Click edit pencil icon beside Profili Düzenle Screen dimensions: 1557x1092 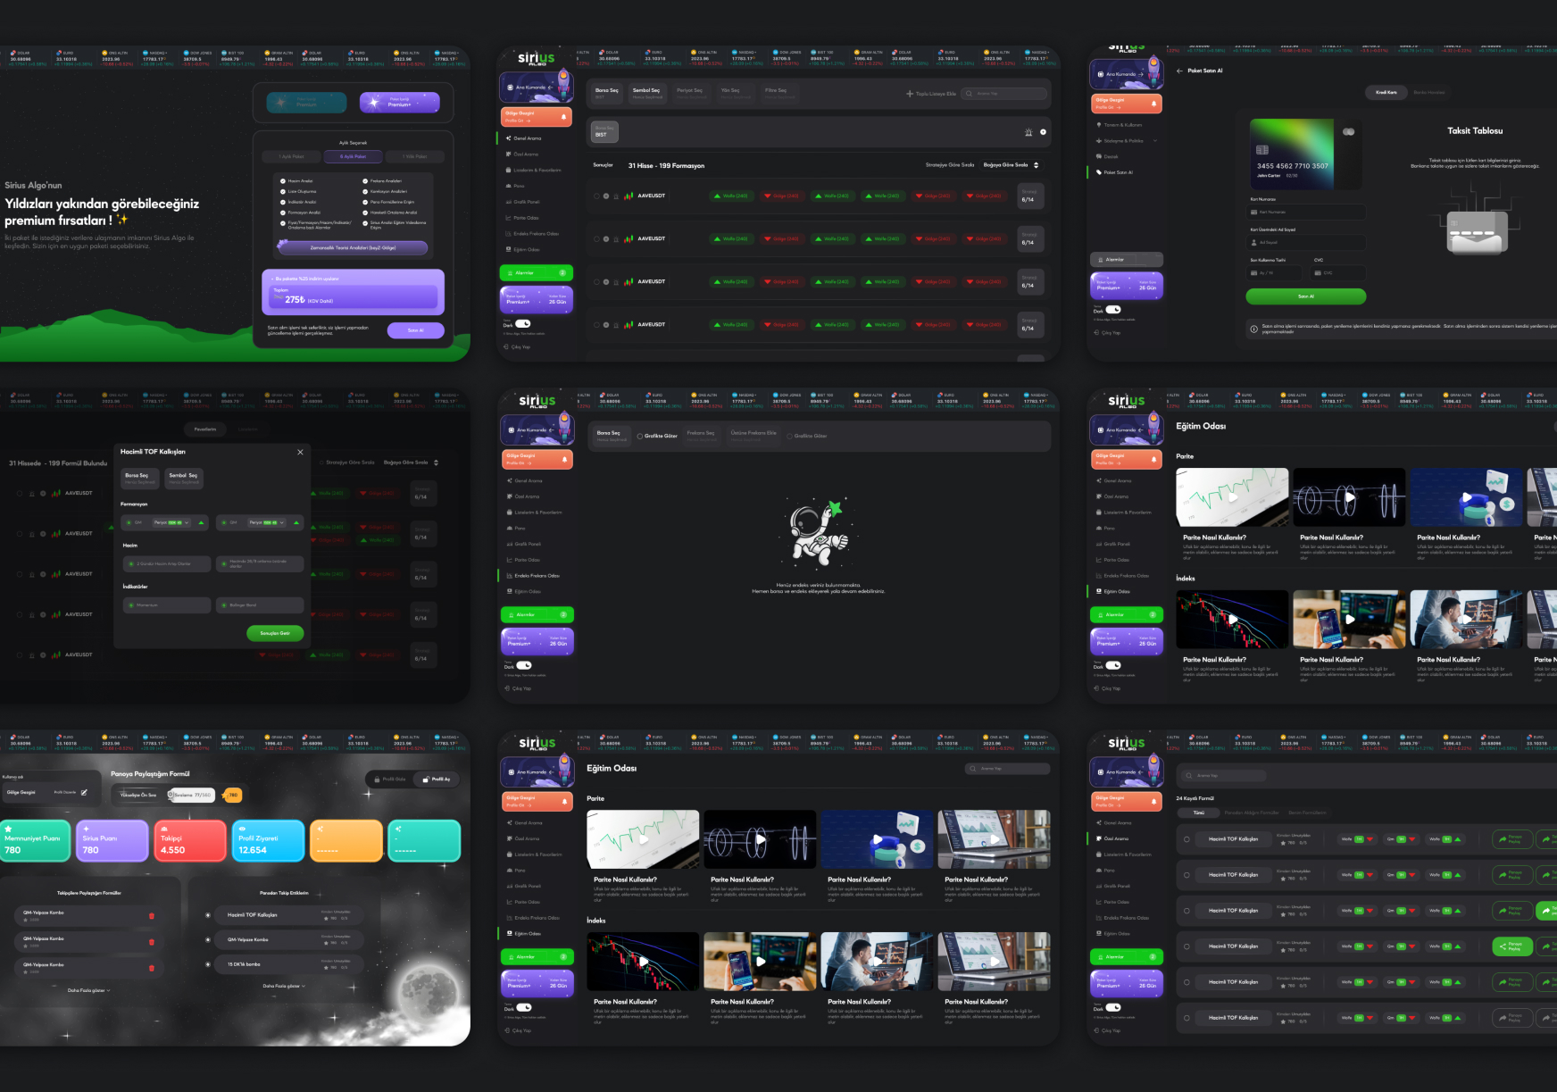tap(84, 792)
